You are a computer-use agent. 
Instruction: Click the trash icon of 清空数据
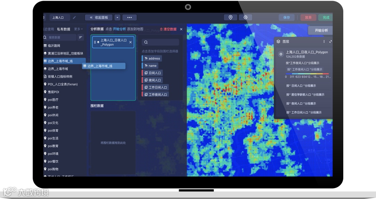[161, 29]
